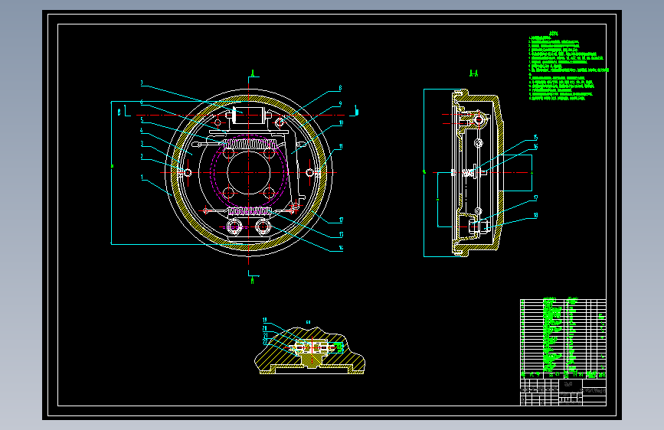The width and height of the screenshot is (664, 430).
Task: Click part callout number 17 in section view
Action: click(x=535, y=197)
